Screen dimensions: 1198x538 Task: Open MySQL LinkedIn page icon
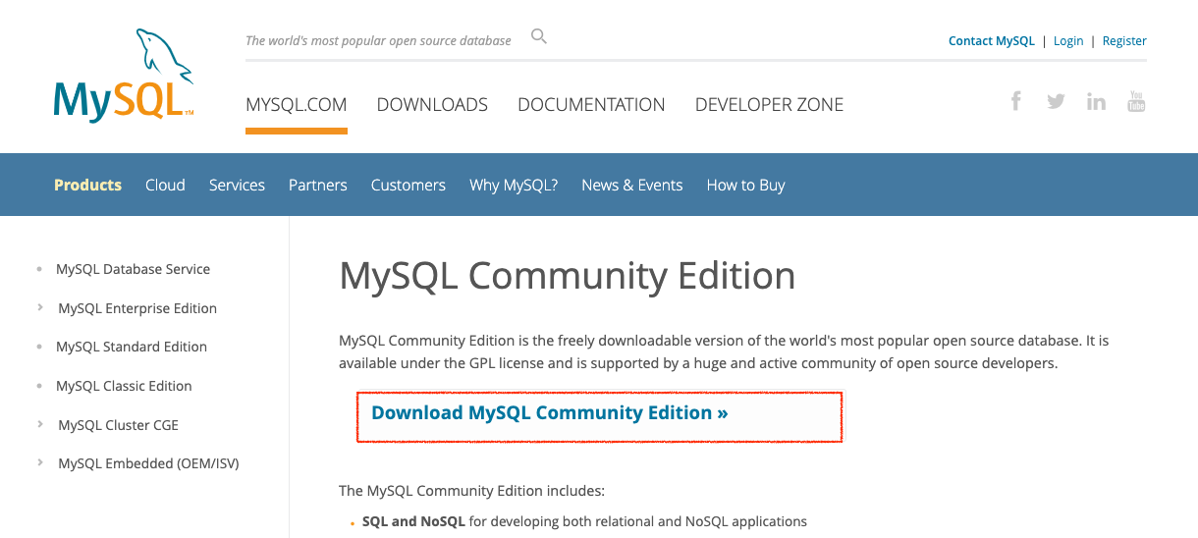pos(1096,101)
